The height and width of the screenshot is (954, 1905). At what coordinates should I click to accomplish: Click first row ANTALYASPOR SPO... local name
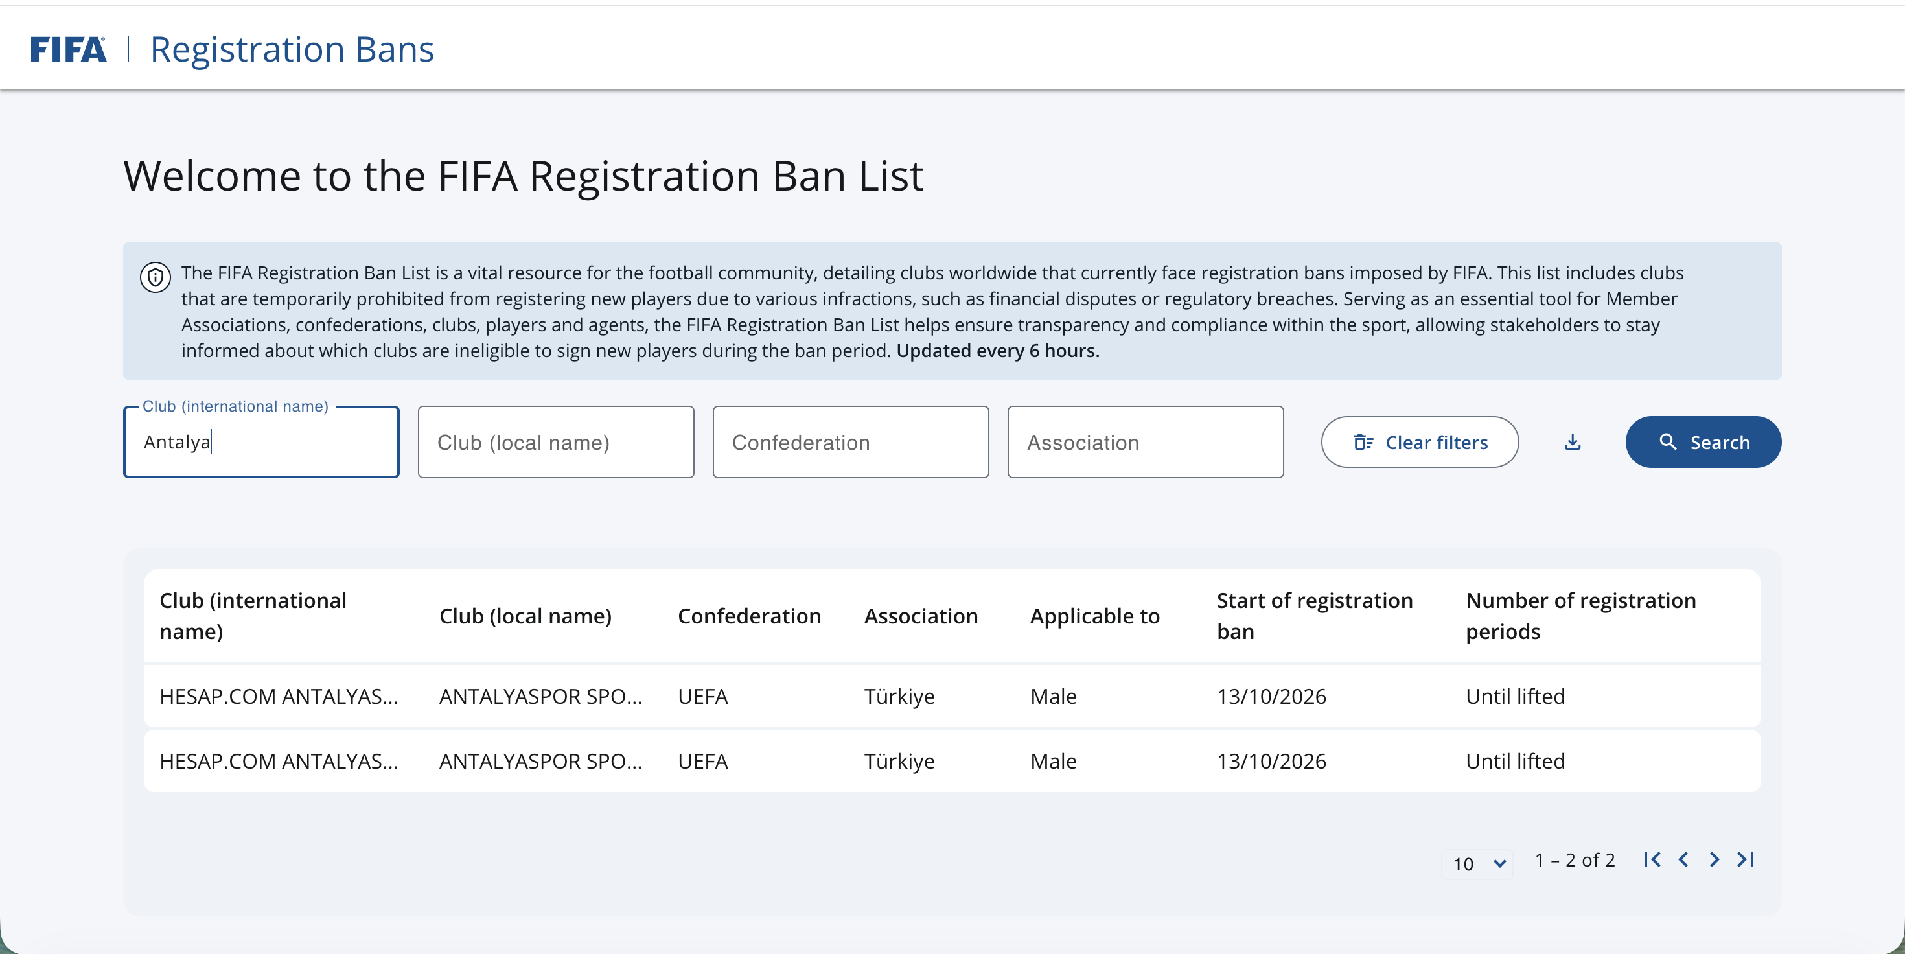point(540,697)
